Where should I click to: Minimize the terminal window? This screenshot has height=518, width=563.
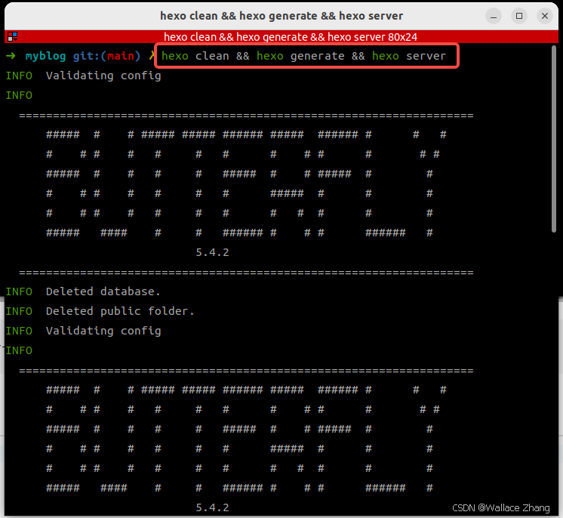(494, 16)
